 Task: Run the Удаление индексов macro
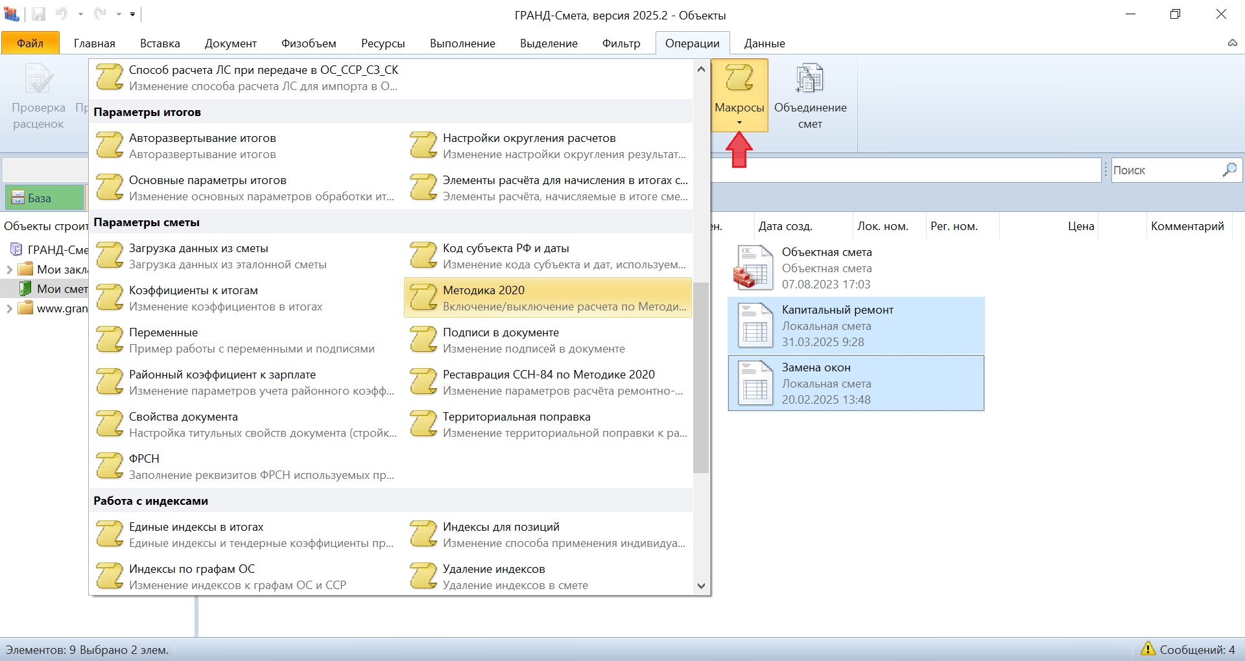pyautogui.click(x=548, y=577)
